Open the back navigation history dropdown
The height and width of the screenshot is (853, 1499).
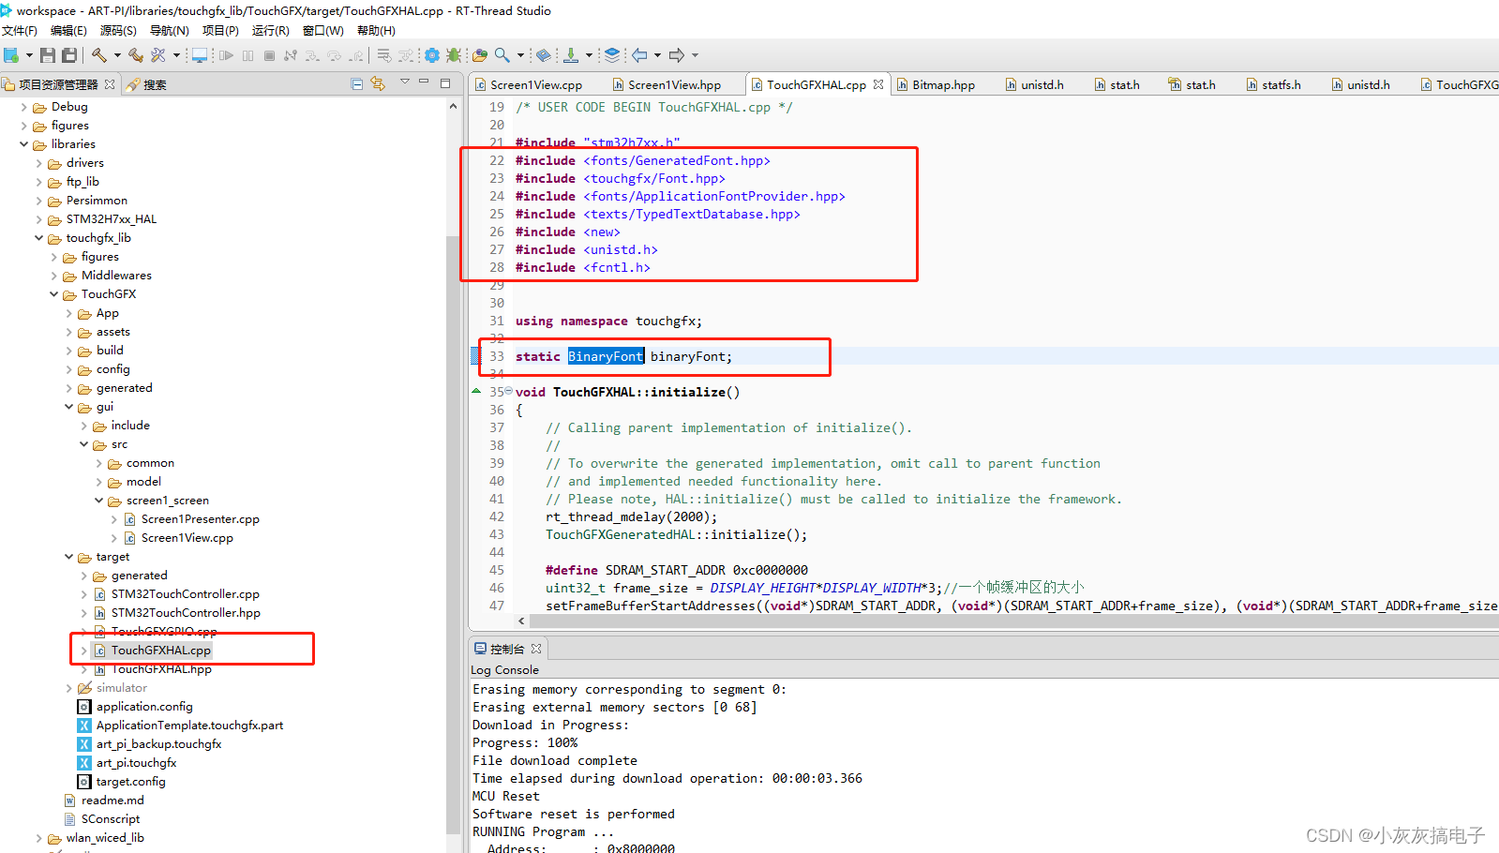[x=657, y=55]
